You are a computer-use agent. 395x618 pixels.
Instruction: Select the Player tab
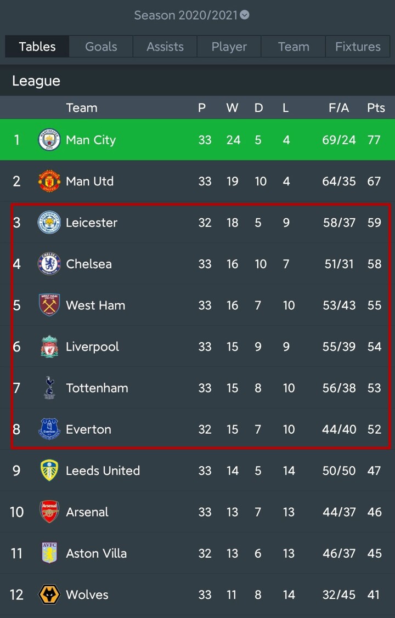[229, 47]
